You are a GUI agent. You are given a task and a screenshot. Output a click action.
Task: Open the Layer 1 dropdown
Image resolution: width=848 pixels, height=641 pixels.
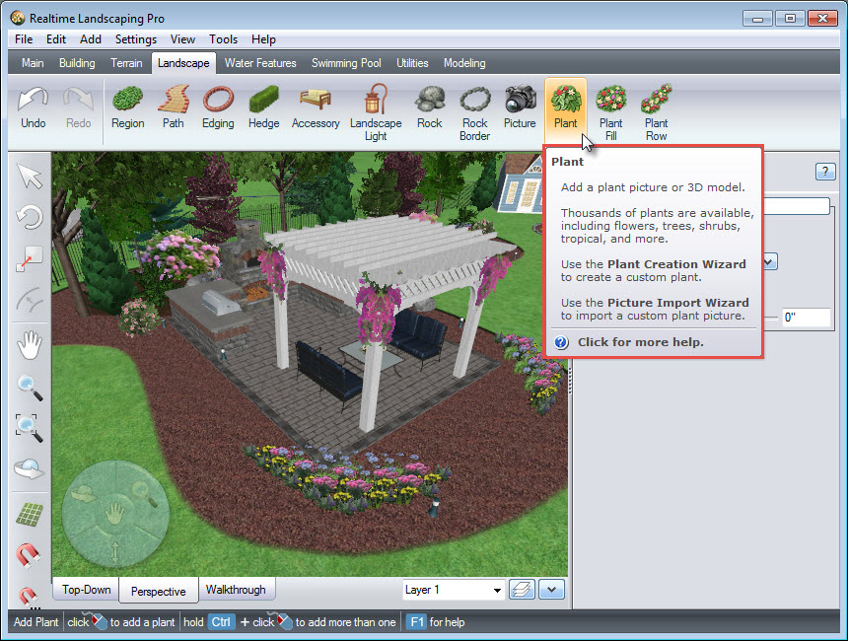point(454,590)
